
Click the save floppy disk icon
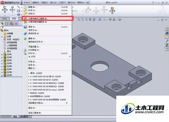click(x=25, y=27)
